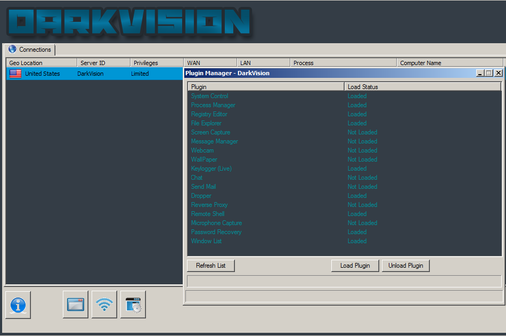The width and height of the screenshot is (506, 336).
Task: Click the globe icon on Connections tab
Action: (12, 49)
